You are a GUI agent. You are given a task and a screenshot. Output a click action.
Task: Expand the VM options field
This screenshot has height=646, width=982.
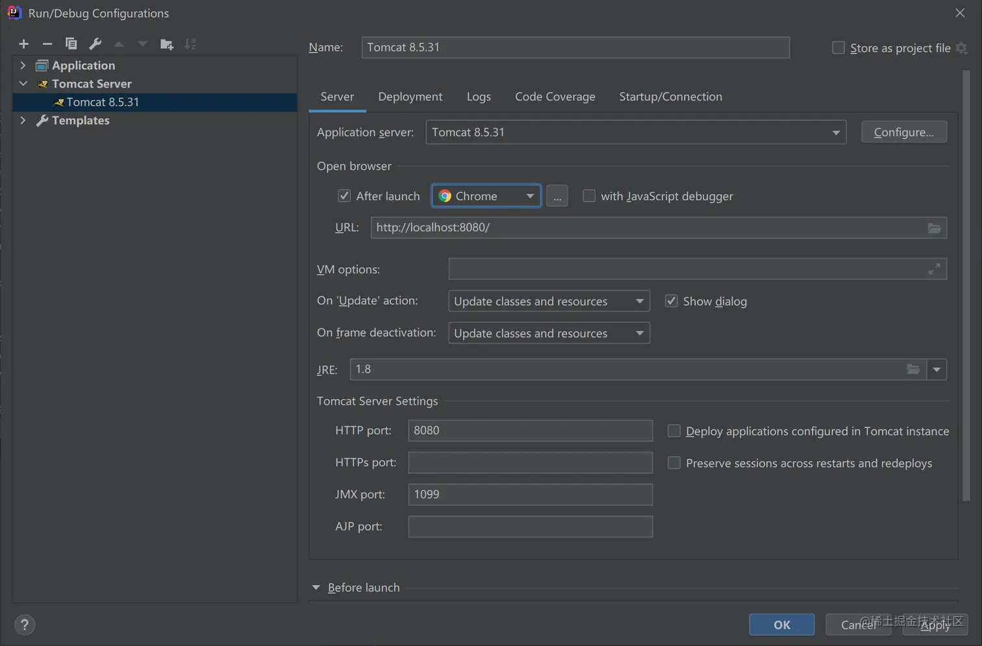point(934,269)
